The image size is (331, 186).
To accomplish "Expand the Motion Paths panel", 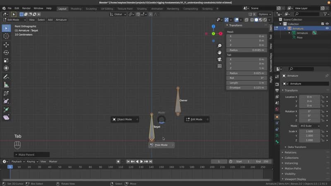I will [293, 169].
